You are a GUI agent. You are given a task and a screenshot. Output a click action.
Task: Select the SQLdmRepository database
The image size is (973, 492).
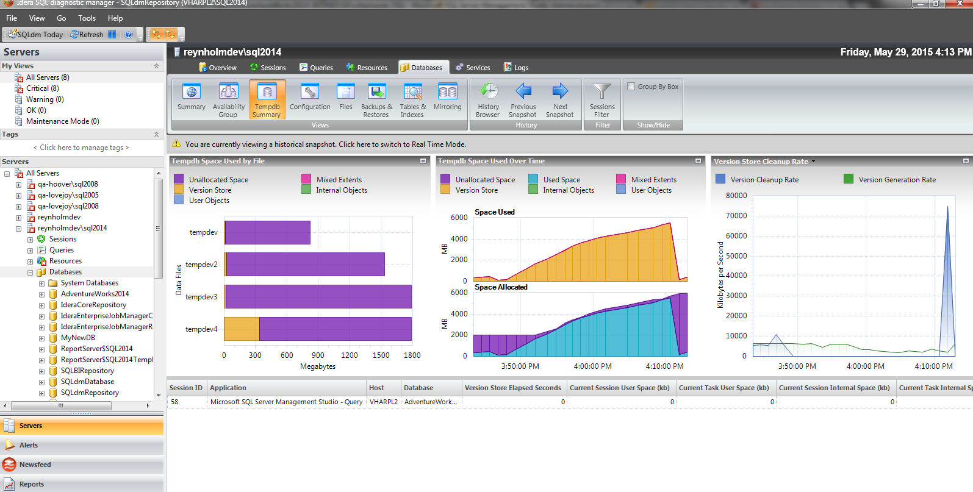(x=90, y=393)
